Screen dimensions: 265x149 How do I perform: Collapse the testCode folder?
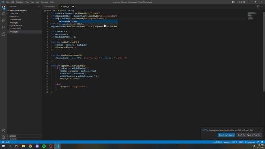[x=15, y=17]
